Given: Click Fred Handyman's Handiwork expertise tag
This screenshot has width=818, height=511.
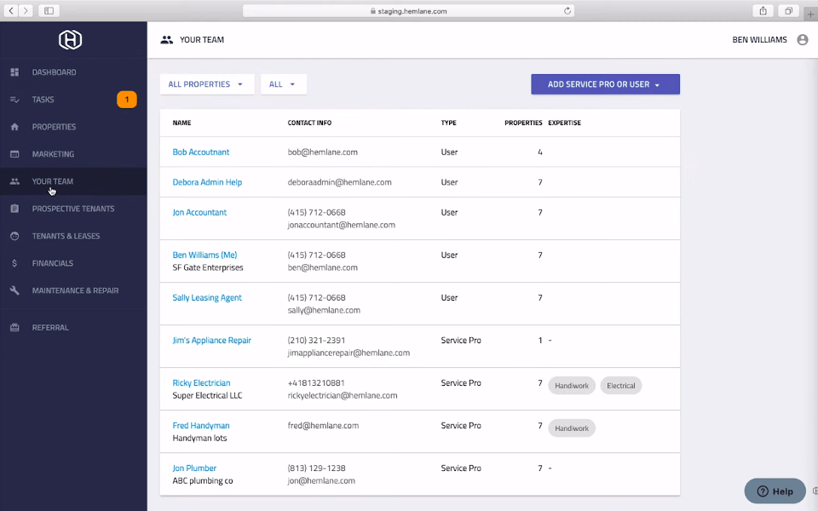Looking at the screenshot, I should coord(572,428).
